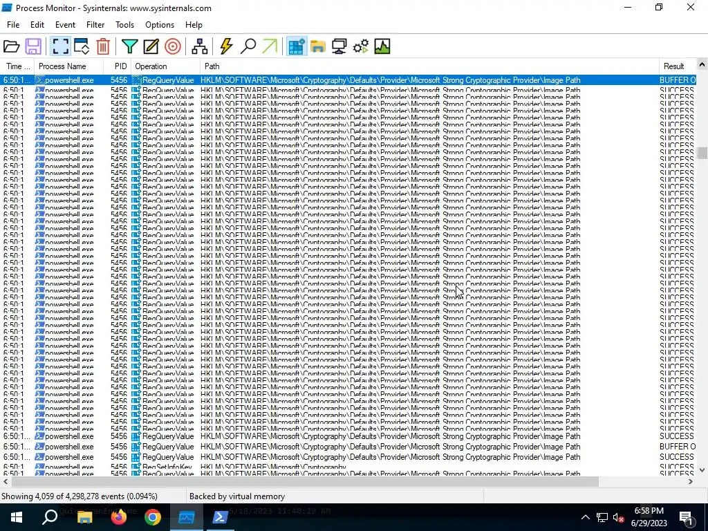708x531 pixels.
Task: Click the horizontal scrollbar thumb
Action: click(x=305, y=482)
